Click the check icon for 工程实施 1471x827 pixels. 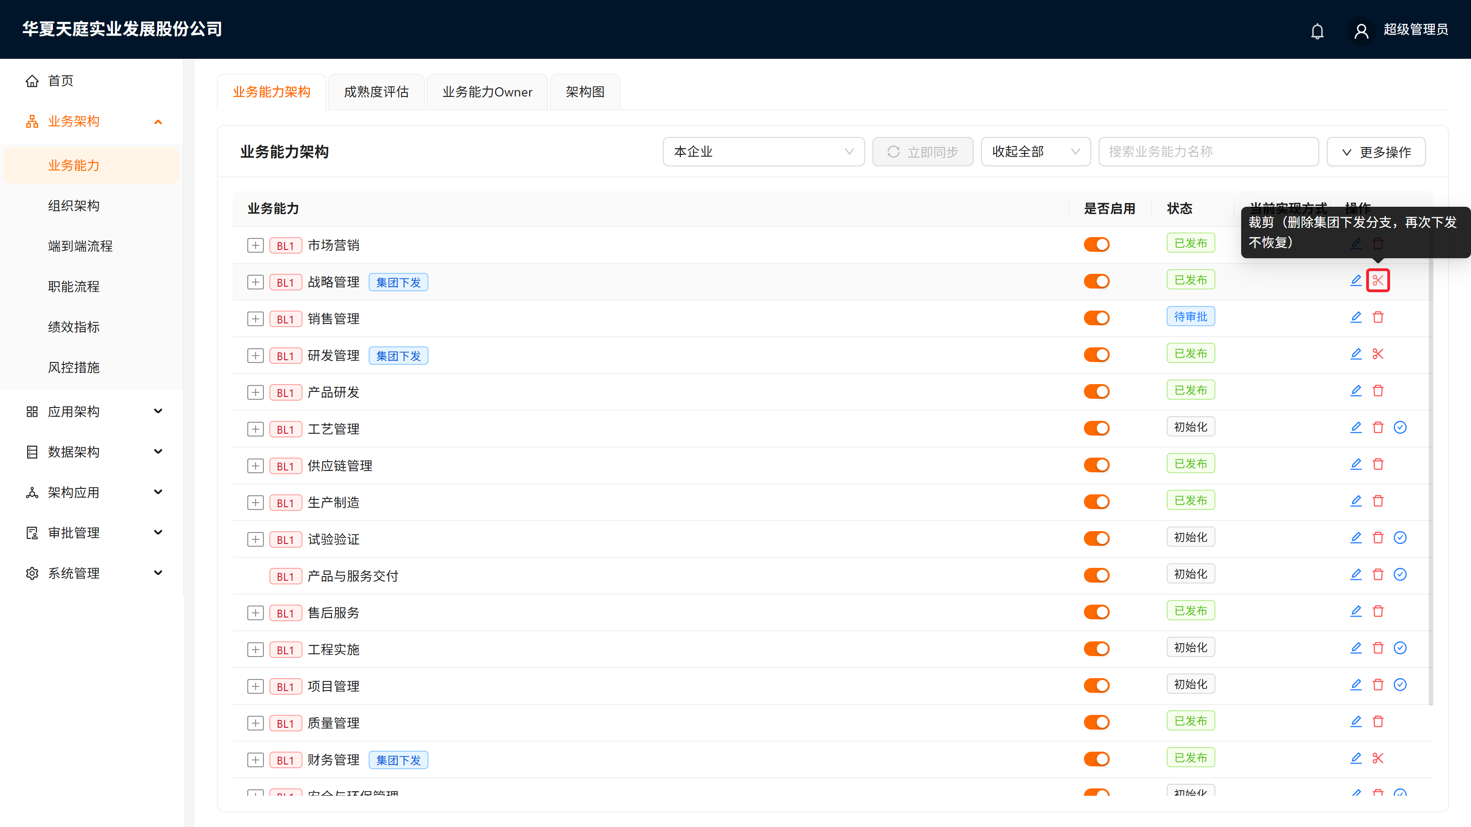click(x=1400, y=648)
